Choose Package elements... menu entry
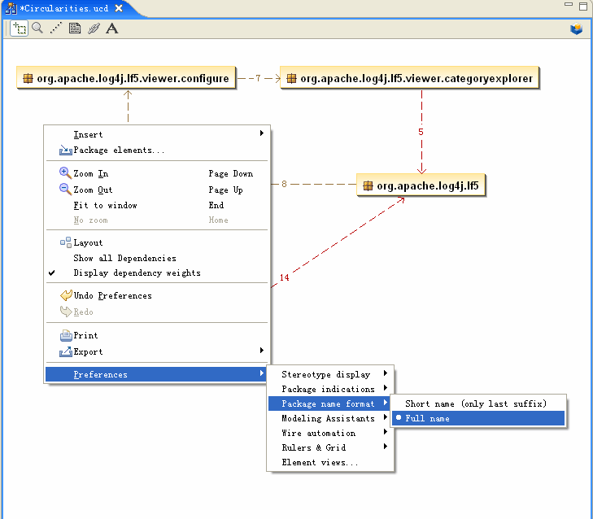This screenshot has height=519, width=593. 156,150
